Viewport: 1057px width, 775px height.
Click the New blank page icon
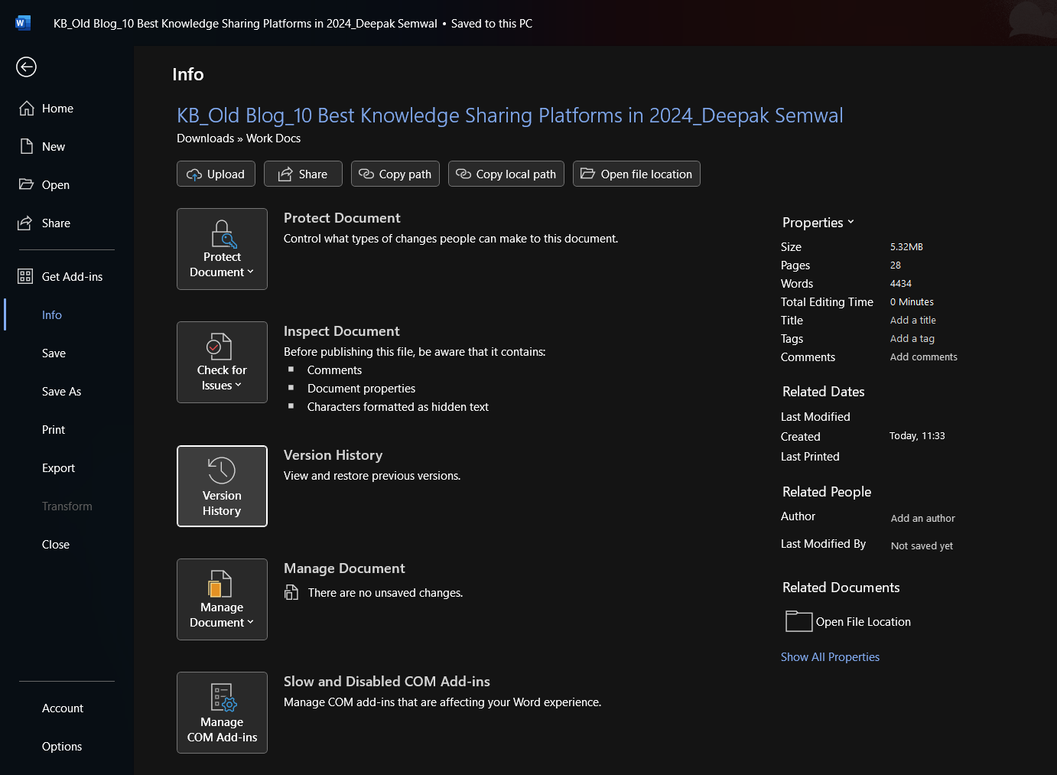27,147
